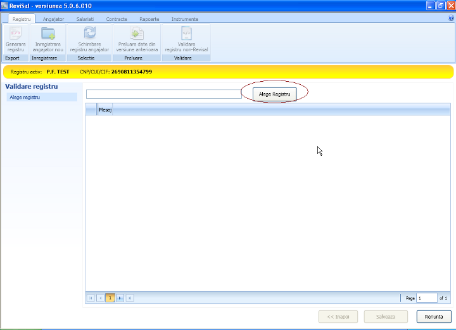Open the Angajator tab
Screen dimensions: 456x330
click(53, 19)
